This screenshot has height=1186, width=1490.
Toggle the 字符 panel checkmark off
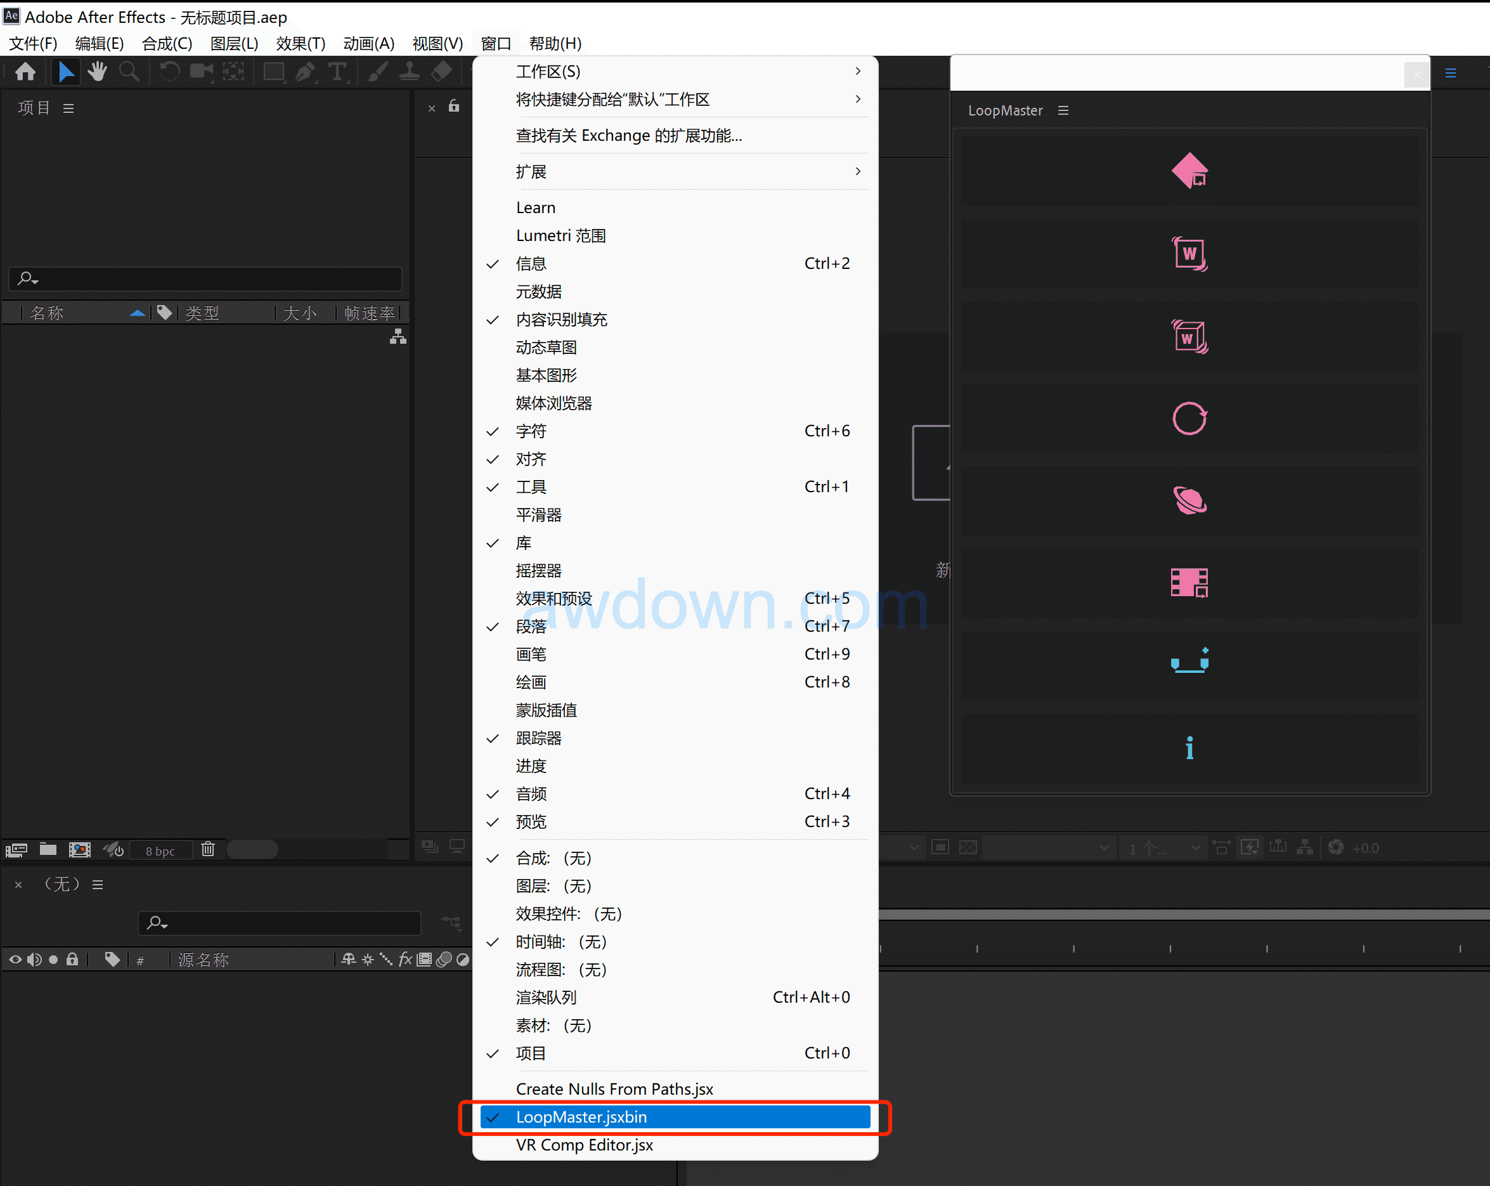coord(531,431)
